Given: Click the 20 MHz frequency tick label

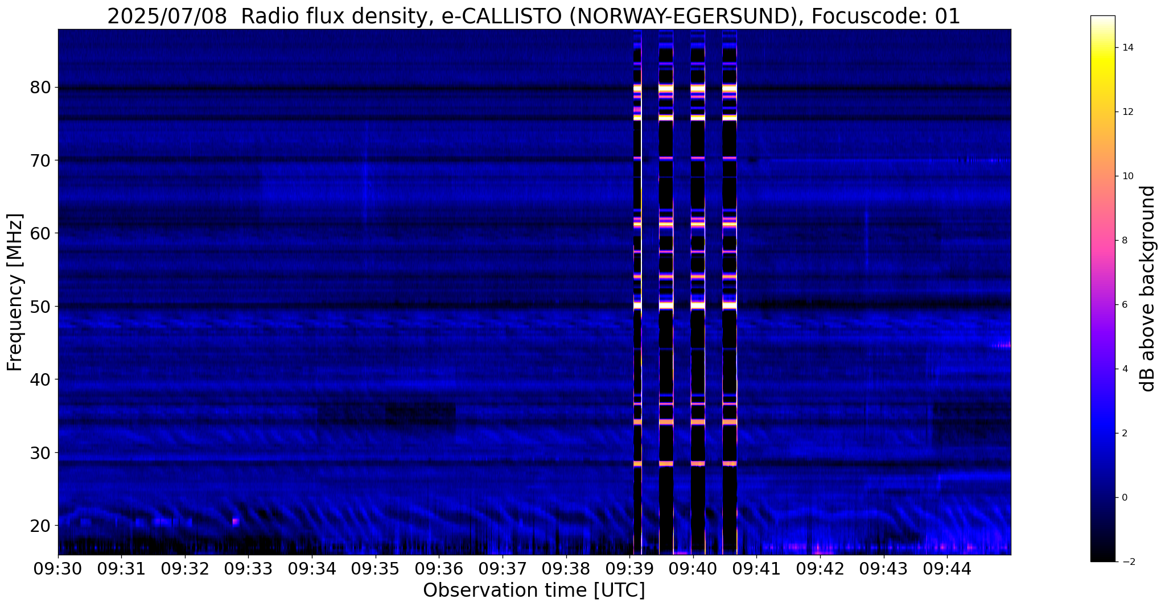Looking at the screenshot, I should tap(40, 526).
